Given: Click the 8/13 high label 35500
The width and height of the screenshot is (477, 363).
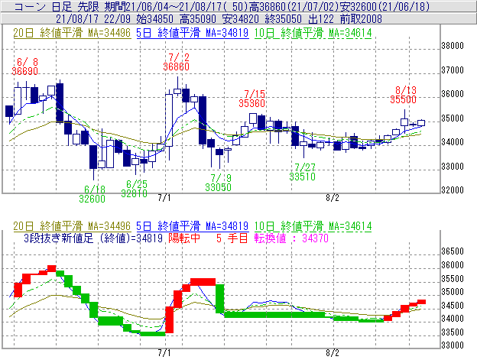Looking at the screenshot, I should [403, 99].
